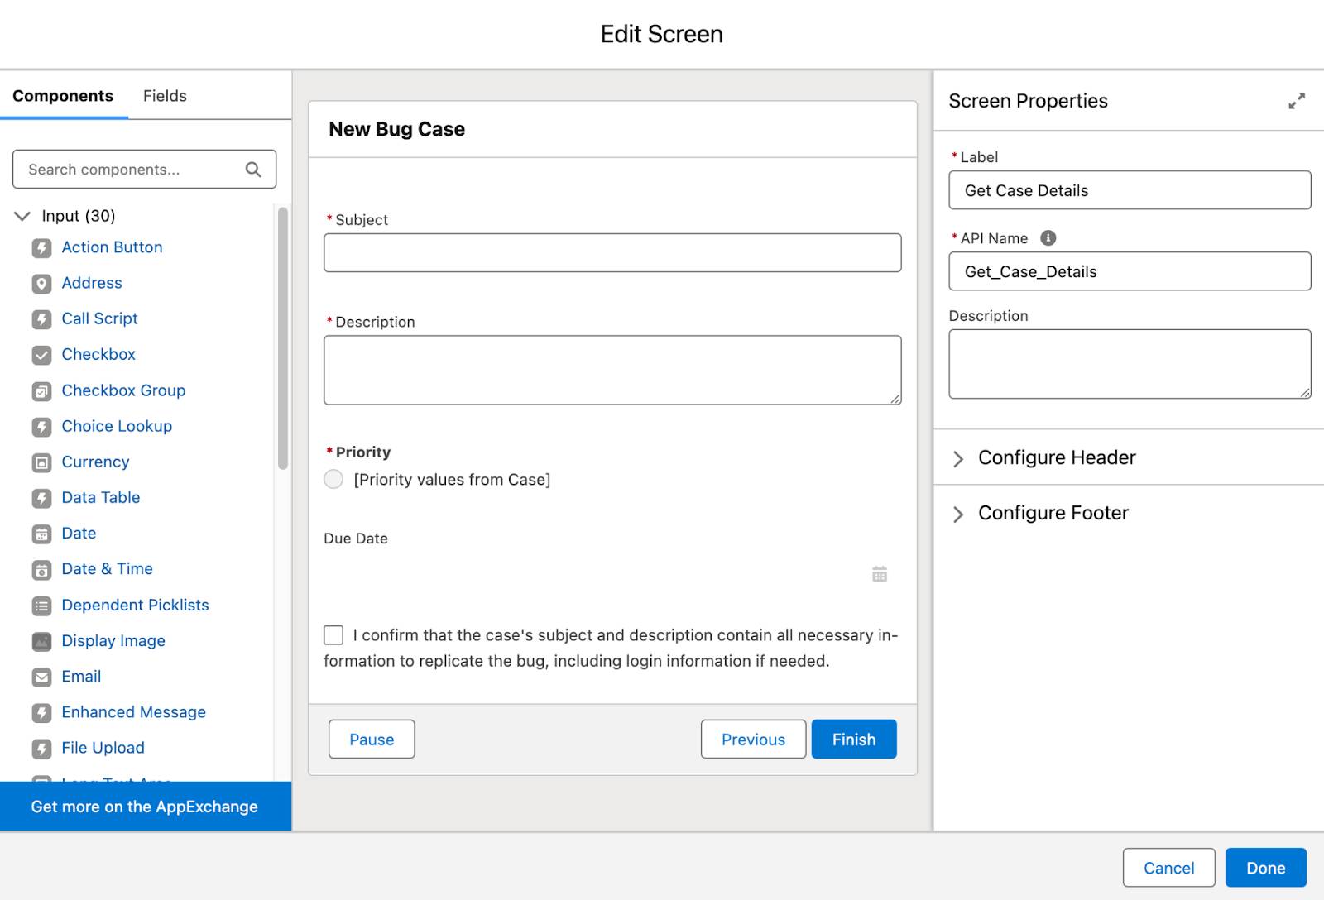The height and width of the screenshot is (900, 1324).
Task: Click the search magnifier icon
Action: 253,170
